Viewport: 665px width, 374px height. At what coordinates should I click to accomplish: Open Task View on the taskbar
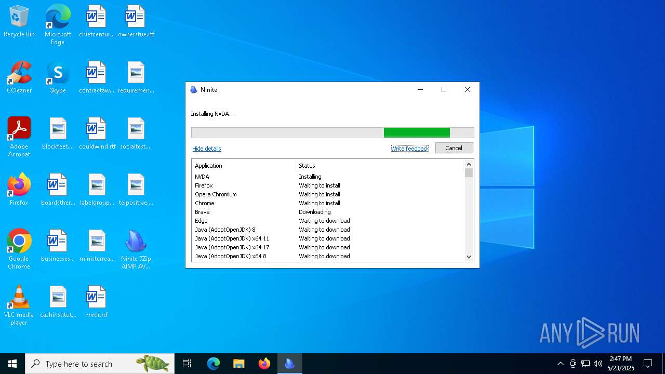187,364
